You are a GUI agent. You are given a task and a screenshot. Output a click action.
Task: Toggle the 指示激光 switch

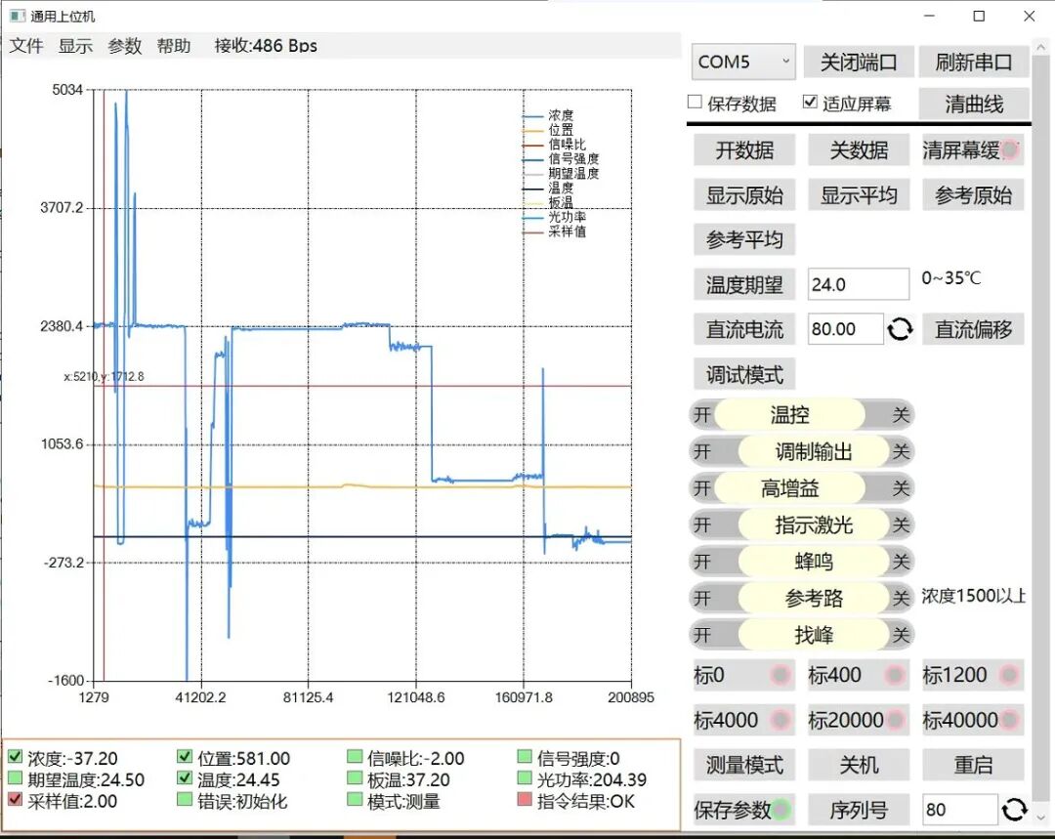tap(801, 524)
